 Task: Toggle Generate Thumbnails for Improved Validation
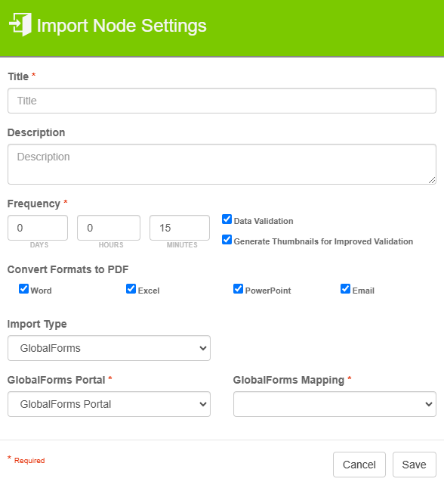pyautogui.click(x=227, y=239)
